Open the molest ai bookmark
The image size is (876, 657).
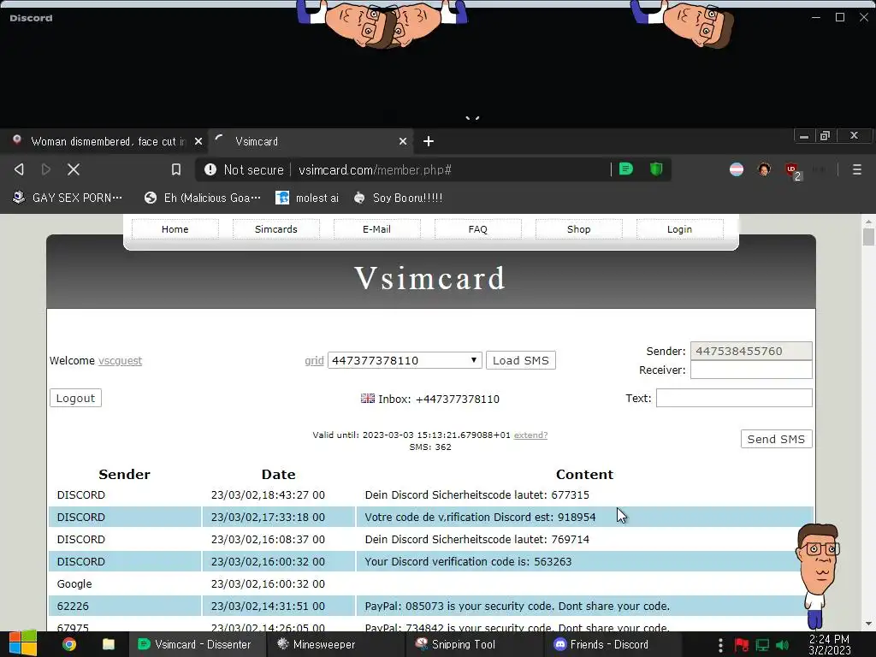307,198
